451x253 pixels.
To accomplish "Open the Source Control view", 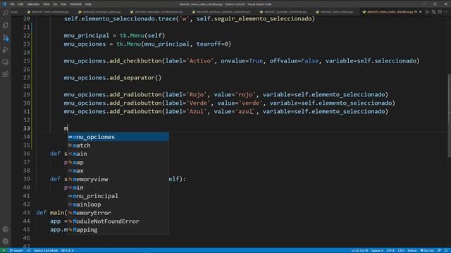I will coord(6,37).
